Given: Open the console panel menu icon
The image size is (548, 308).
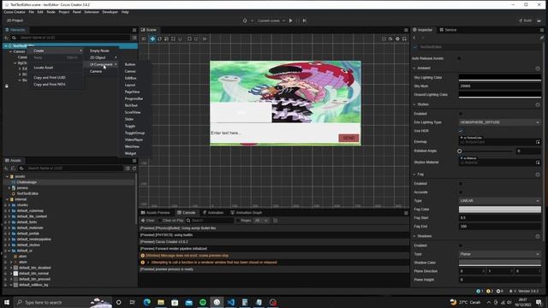Looking at the screenshot, I should [x=406, y=213].
